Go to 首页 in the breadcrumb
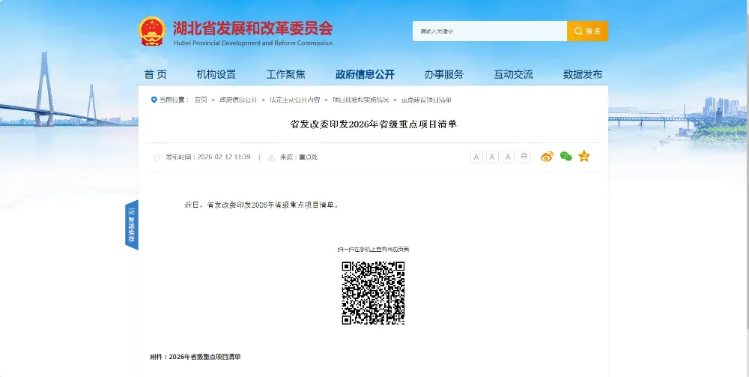The width and height of the screenshot is (749, 377). [x=201, y=100]
